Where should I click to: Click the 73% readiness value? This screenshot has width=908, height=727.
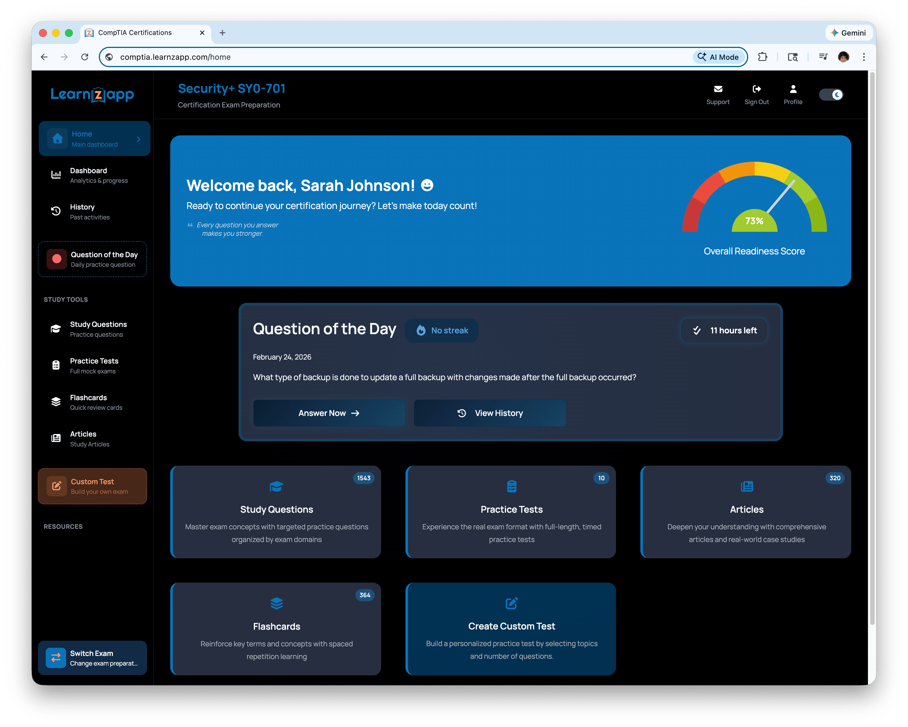(754, 221)
